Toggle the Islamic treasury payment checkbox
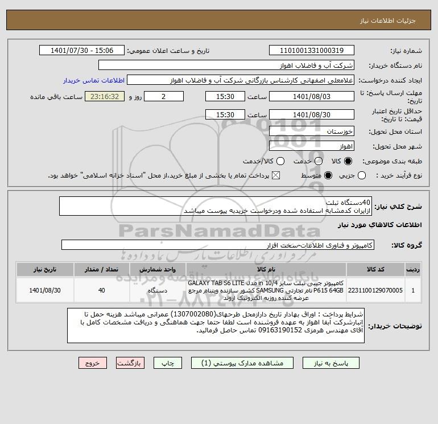The image size is (438, 424). [276, 175]
